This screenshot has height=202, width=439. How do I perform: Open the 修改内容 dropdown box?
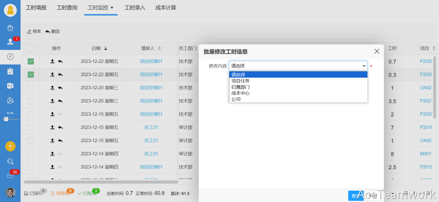(x=298, y=66)
